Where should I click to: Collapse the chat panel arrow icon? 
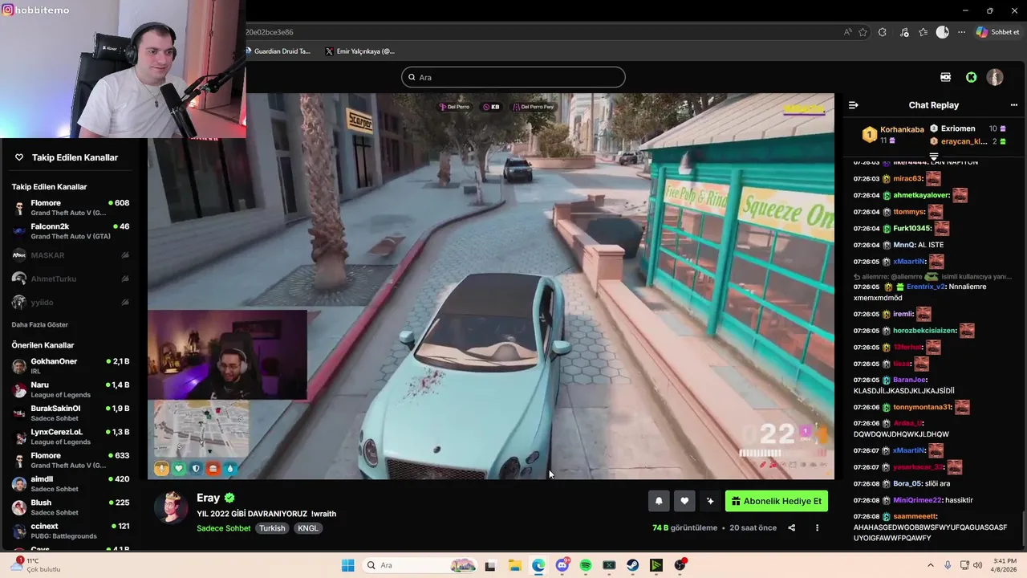tap(854, 105)
